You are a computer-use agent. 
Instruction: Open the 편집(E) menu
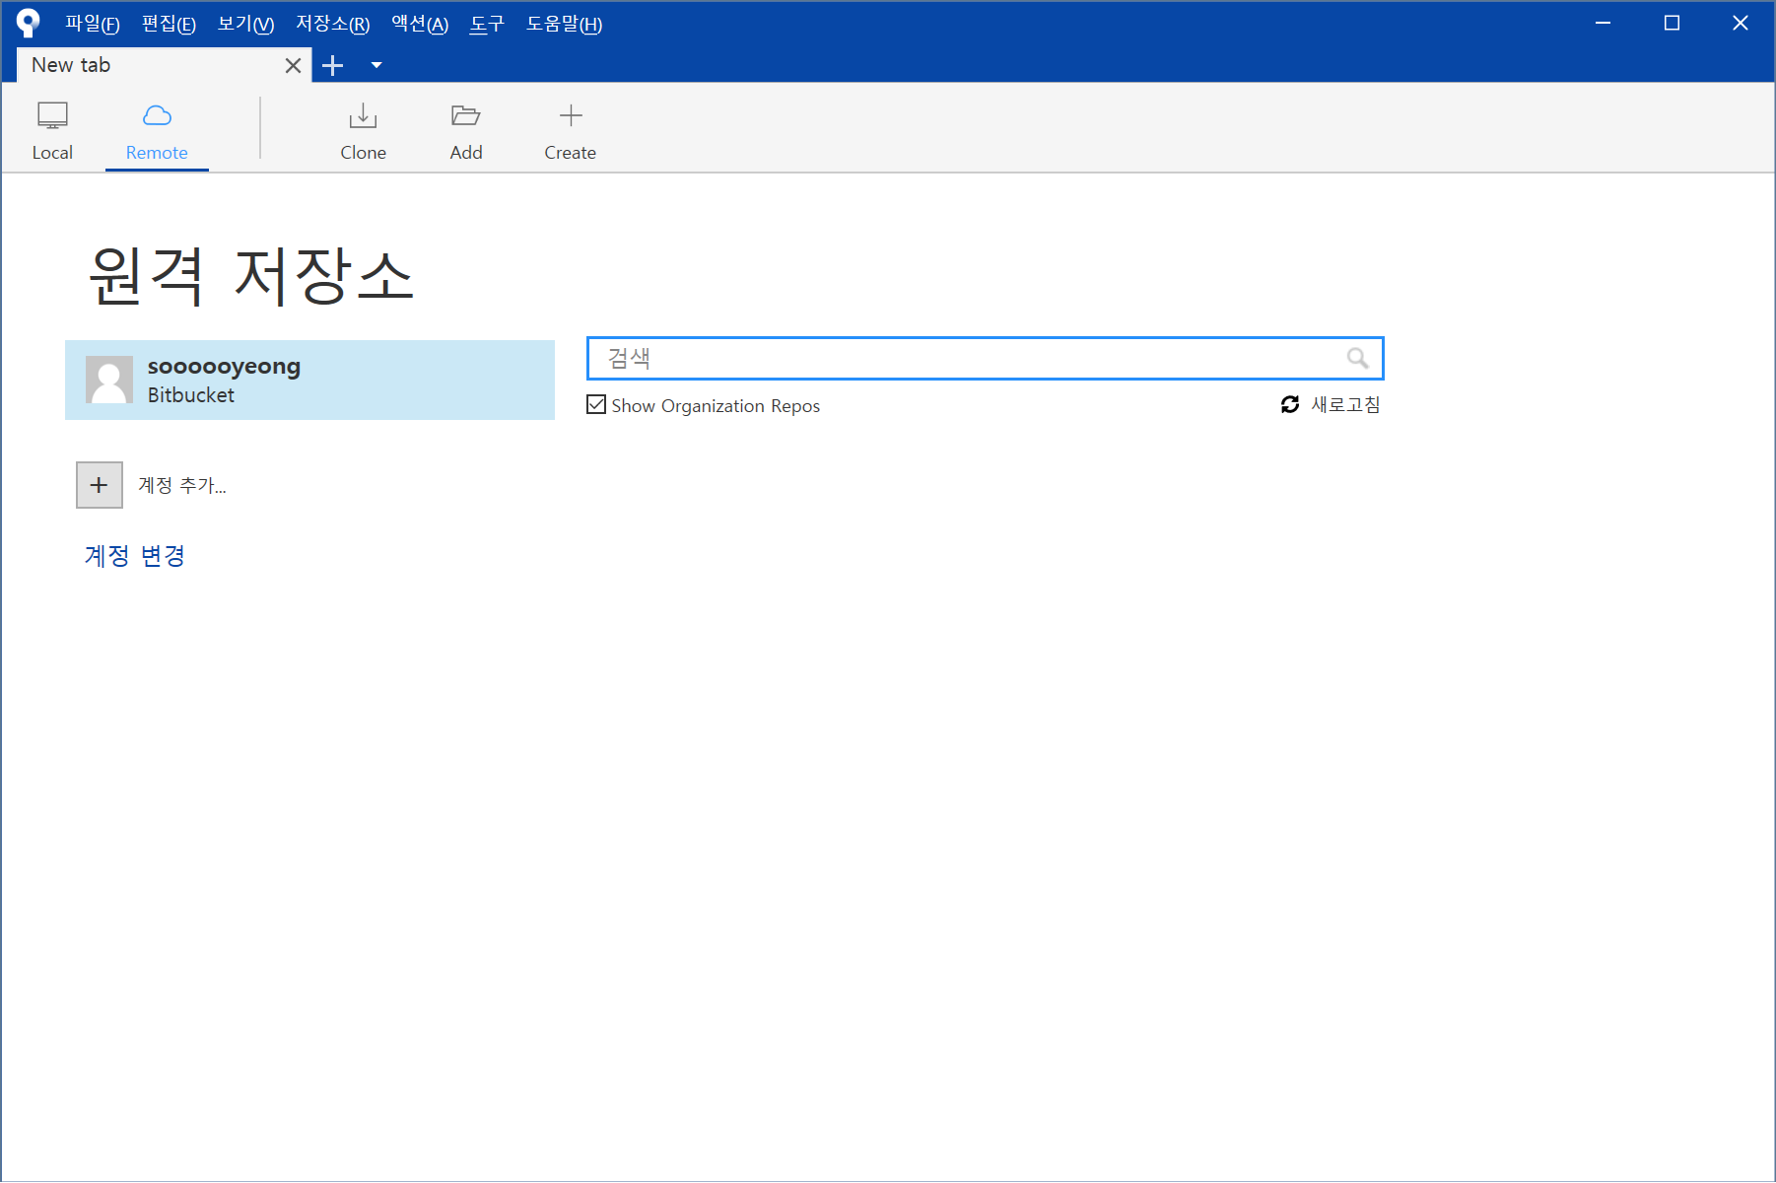pos(169,24)
